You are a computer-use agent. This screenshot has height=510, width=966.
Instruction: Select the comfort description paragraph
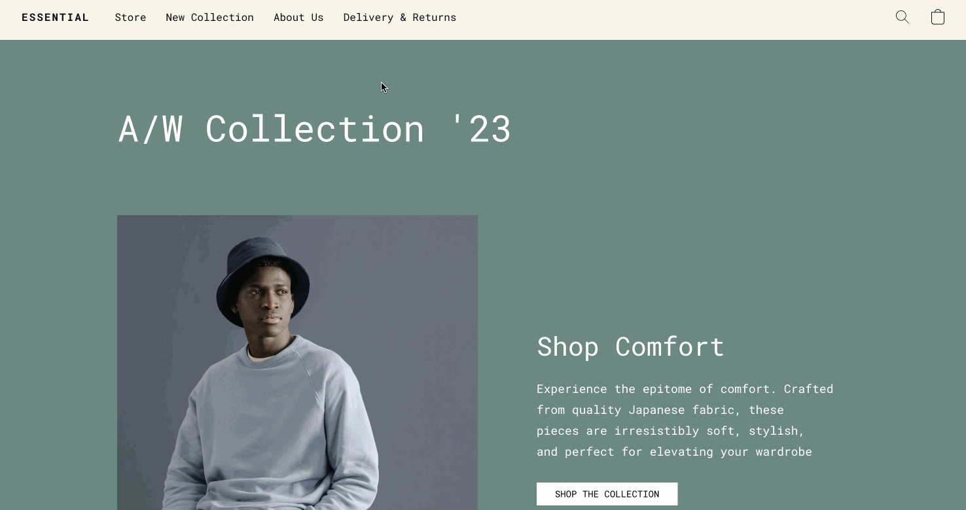(x=685, y=420)
